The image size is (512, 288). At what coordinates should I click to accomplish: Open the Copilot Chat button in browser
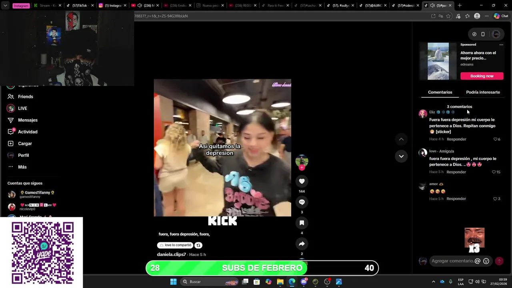pos(501,16)
